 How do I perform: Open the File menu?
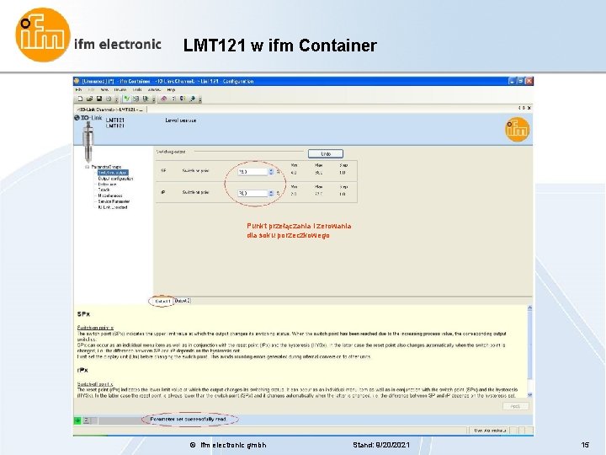(x=78, y=90)
